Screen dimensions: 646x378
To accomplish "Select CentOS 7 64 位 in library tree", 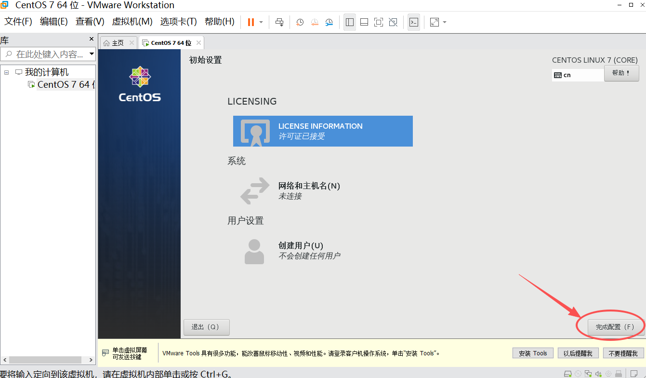I will pos(66,84).
